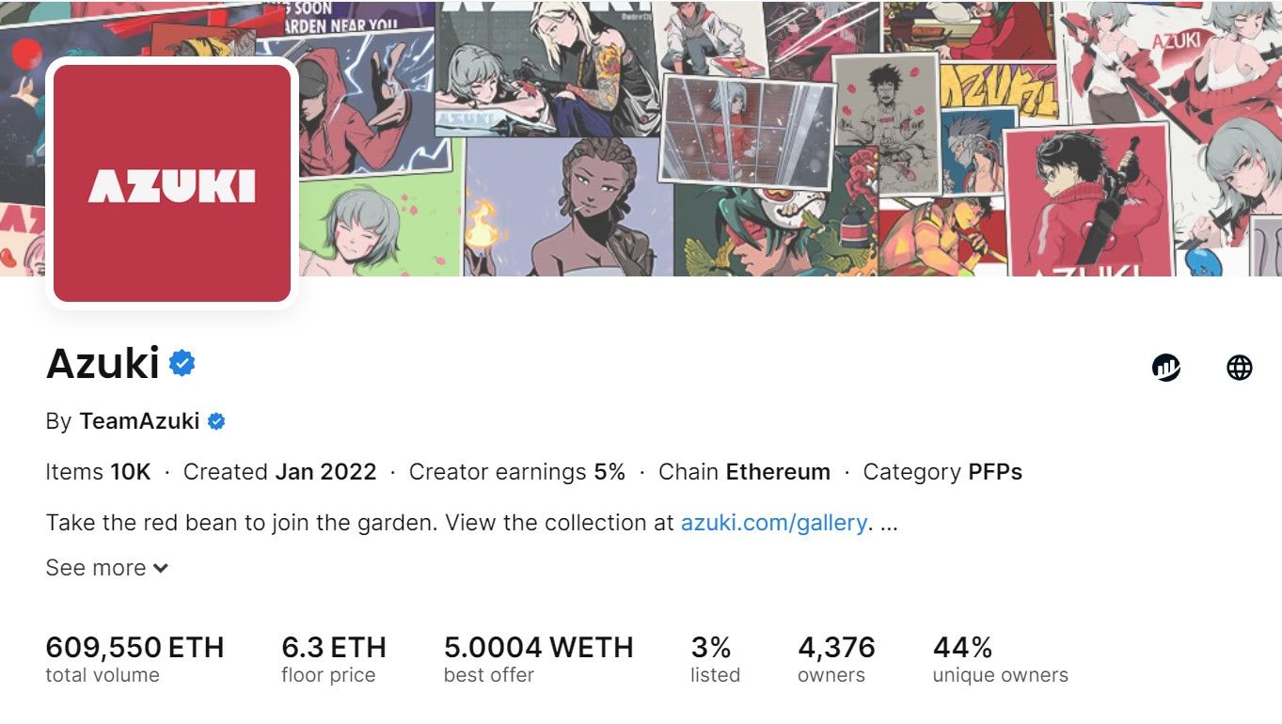Open the TeamAzuki creator profile
Viewport: 1282px width, 724px height.
[x=139, y=421]
